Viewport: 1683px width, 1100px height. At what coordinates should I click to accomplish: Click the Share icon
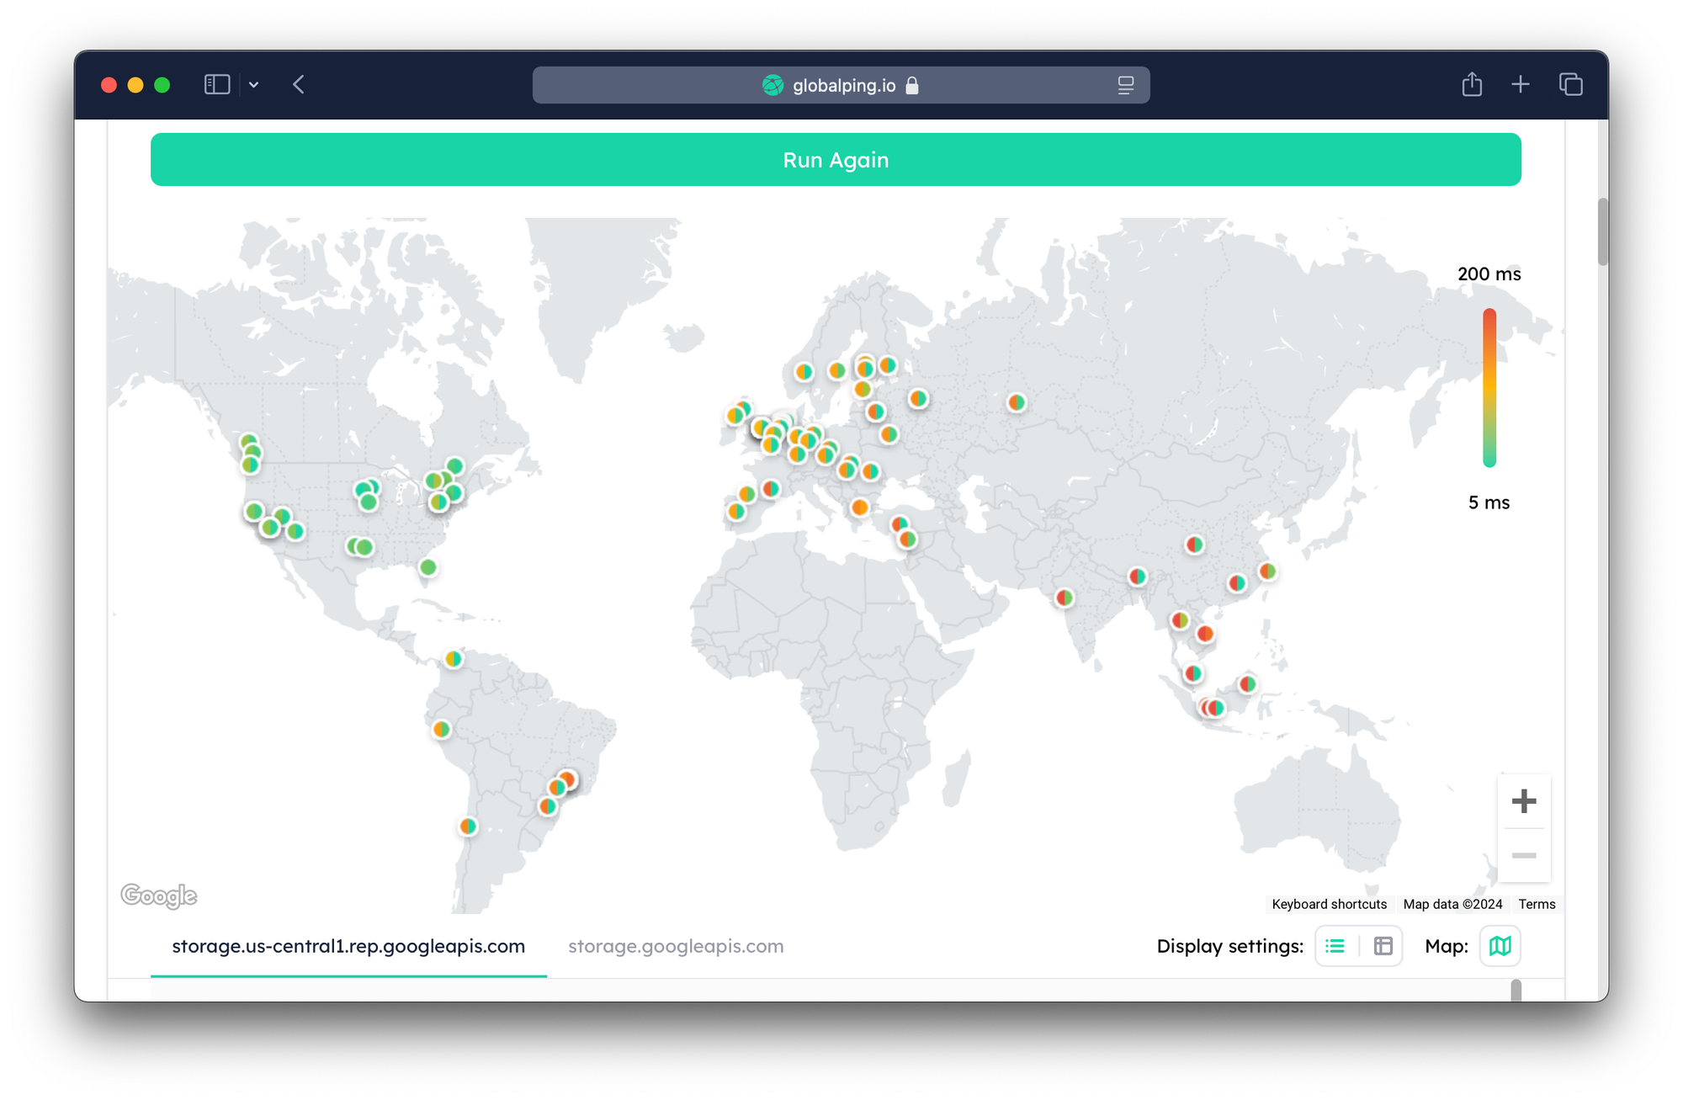[1471, 84]
